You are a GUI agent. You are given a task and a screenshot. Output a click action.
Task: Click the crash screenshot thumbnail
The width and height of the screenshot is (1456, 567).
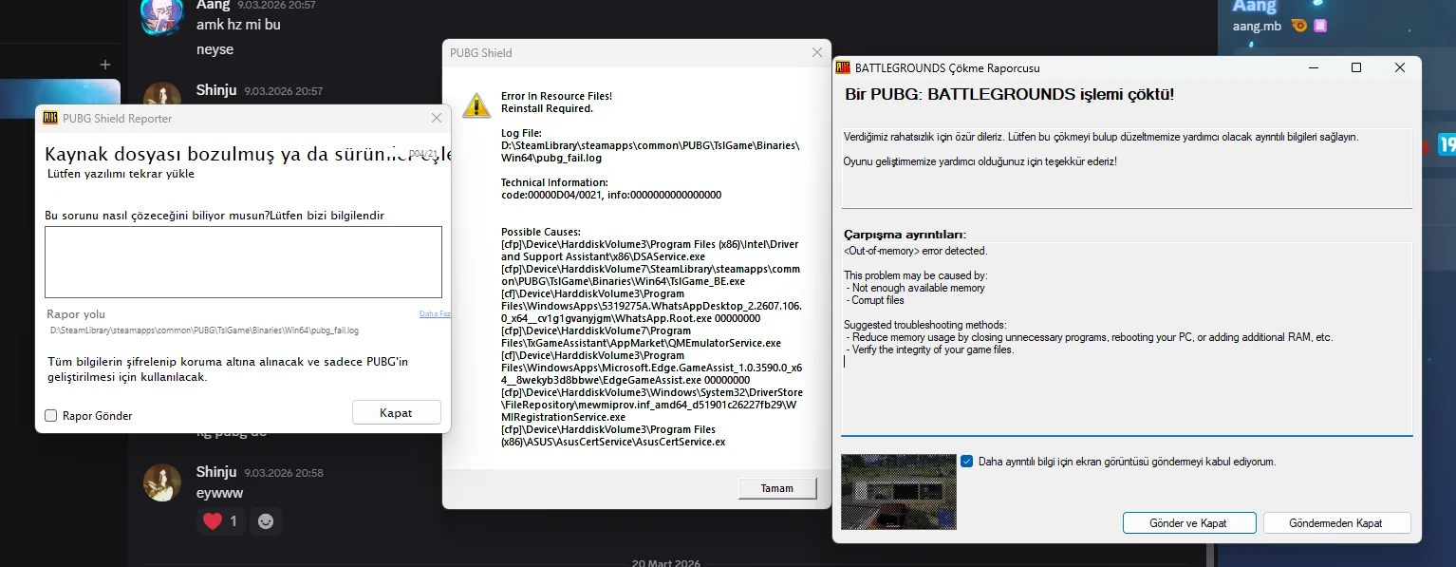[899, 492]
